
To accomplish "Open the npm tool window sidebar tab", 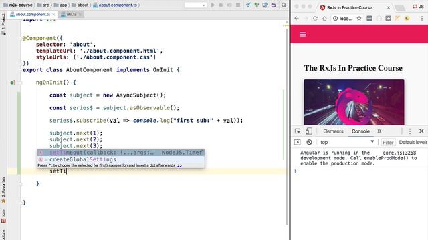I will click(3, 216).
